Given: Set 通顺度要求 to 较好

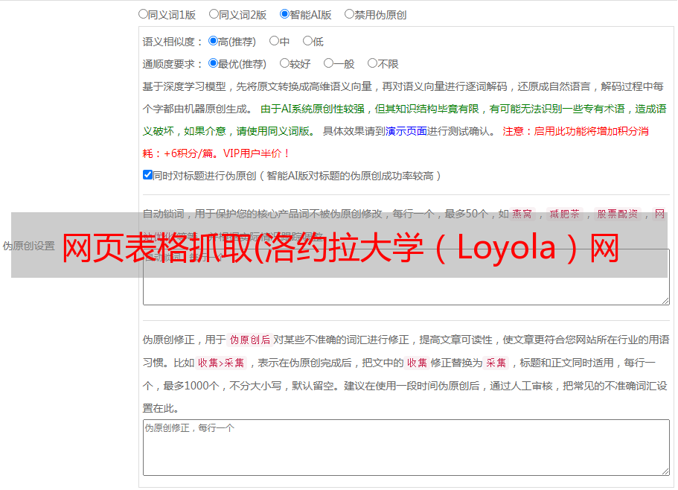Looking at the screenshot, I should 284,63.
